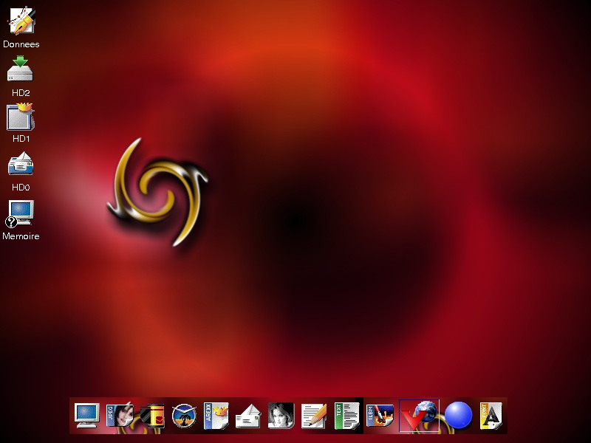Launch the computer monitor icon in dock
Viewport: 591px width, 443px height.
coord(86,416)
